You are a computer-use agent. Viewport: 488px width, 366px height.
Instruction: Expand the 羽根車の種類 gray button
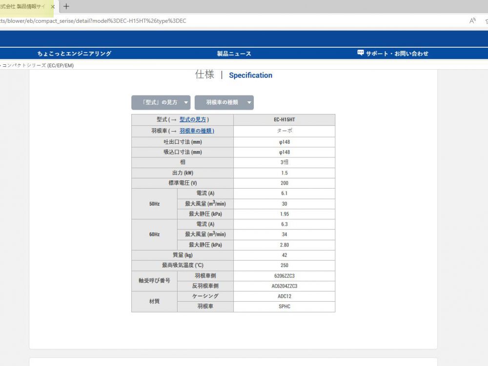click(x=223, y=103)
